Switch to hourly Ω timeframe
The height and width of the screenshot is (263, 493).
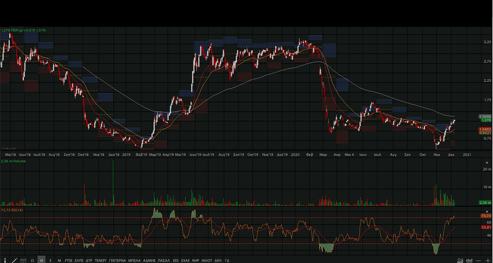tap(32, 260)
